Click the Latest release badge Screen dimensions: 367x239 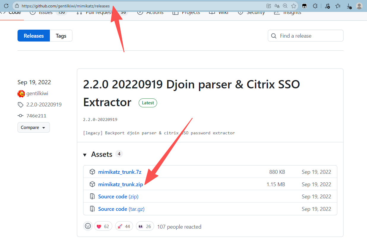148,103
